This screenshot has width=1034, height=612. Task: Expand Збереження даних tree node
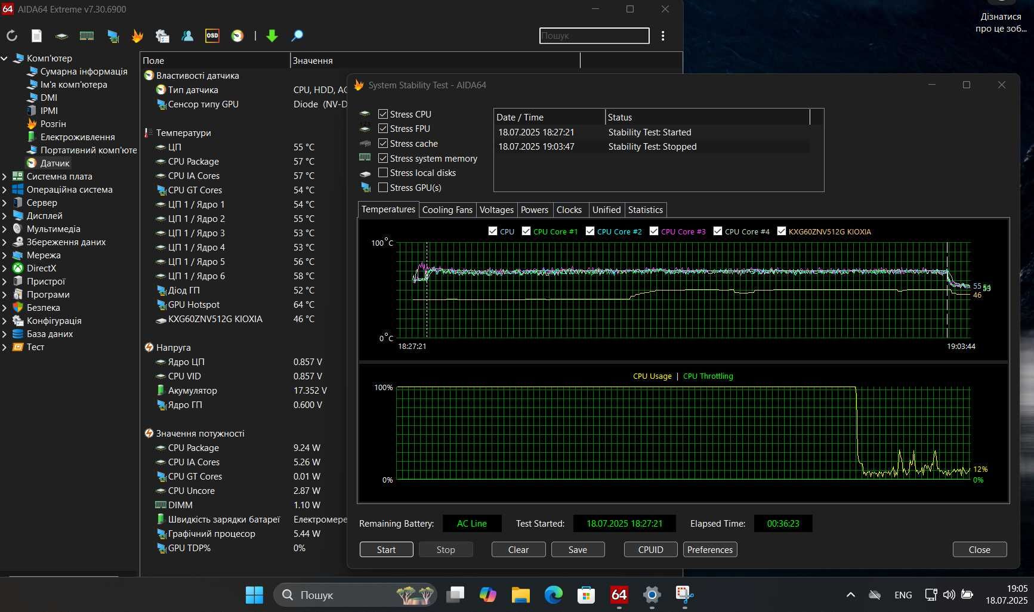(x=5, y=242)
